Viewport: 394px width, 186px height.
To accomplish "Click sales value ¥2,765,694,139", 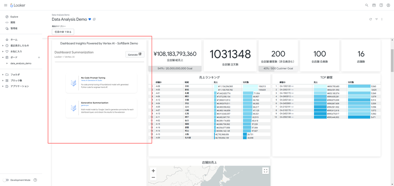I will coord(222,138).
